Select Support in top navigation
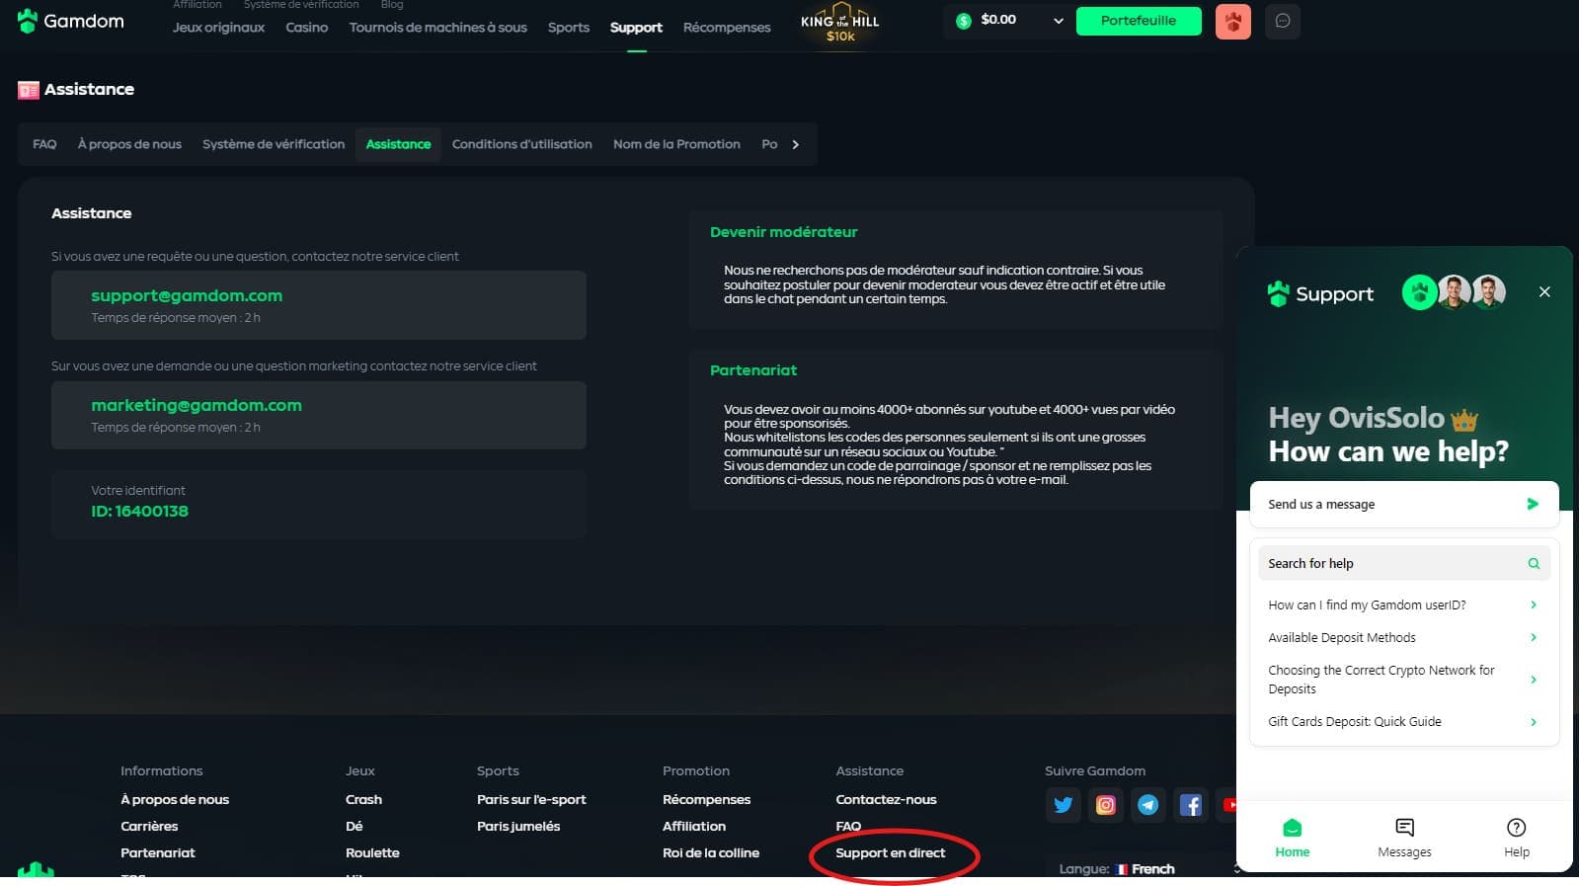The width and height of the screenshot is (1579, 886). [636, 27]
